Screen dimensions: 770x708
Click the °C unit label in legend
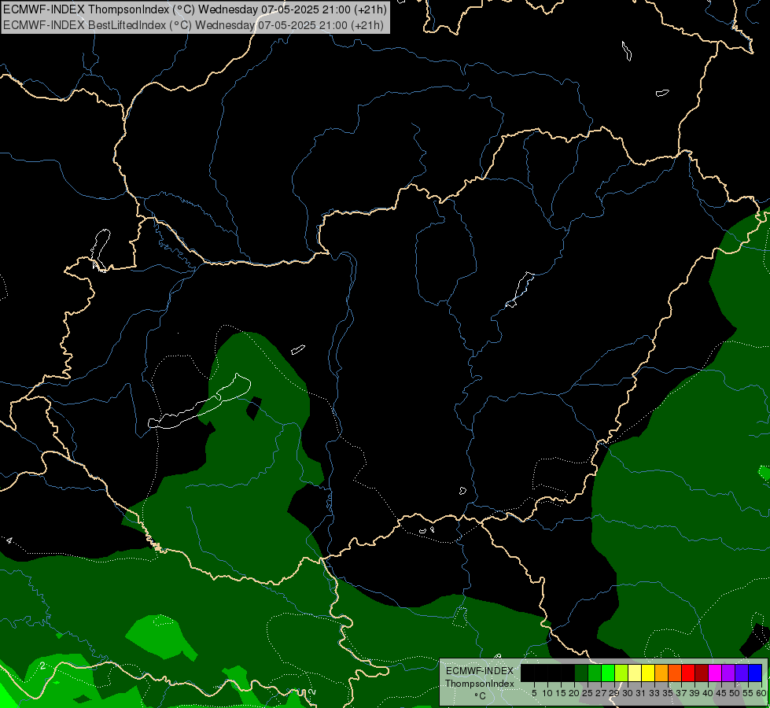tap(480, 696)
